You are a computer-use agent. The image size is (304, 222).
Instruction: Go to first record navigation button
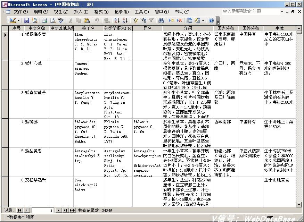pos(19,211)
